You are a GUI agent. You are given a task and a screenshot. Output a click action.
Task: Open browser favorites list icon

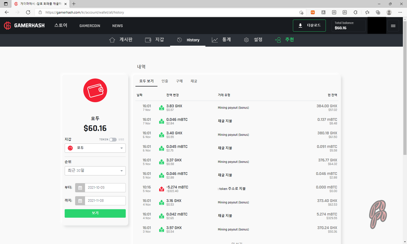coord(367,12)
